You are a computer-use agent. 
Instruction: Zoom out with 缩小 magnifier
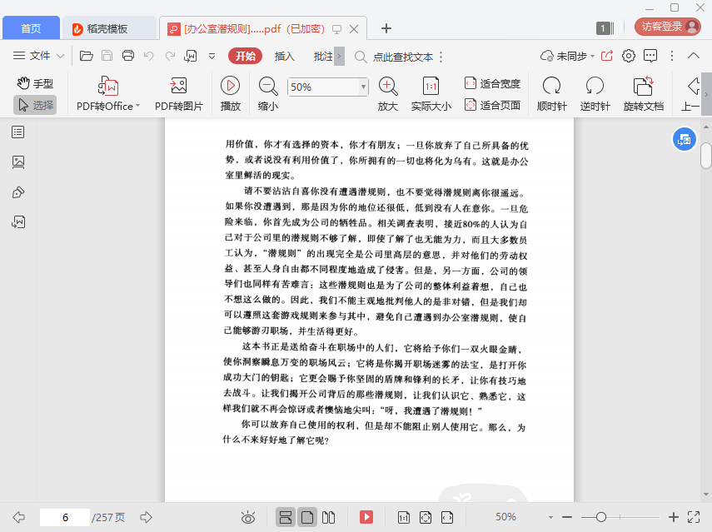(268, 94)
